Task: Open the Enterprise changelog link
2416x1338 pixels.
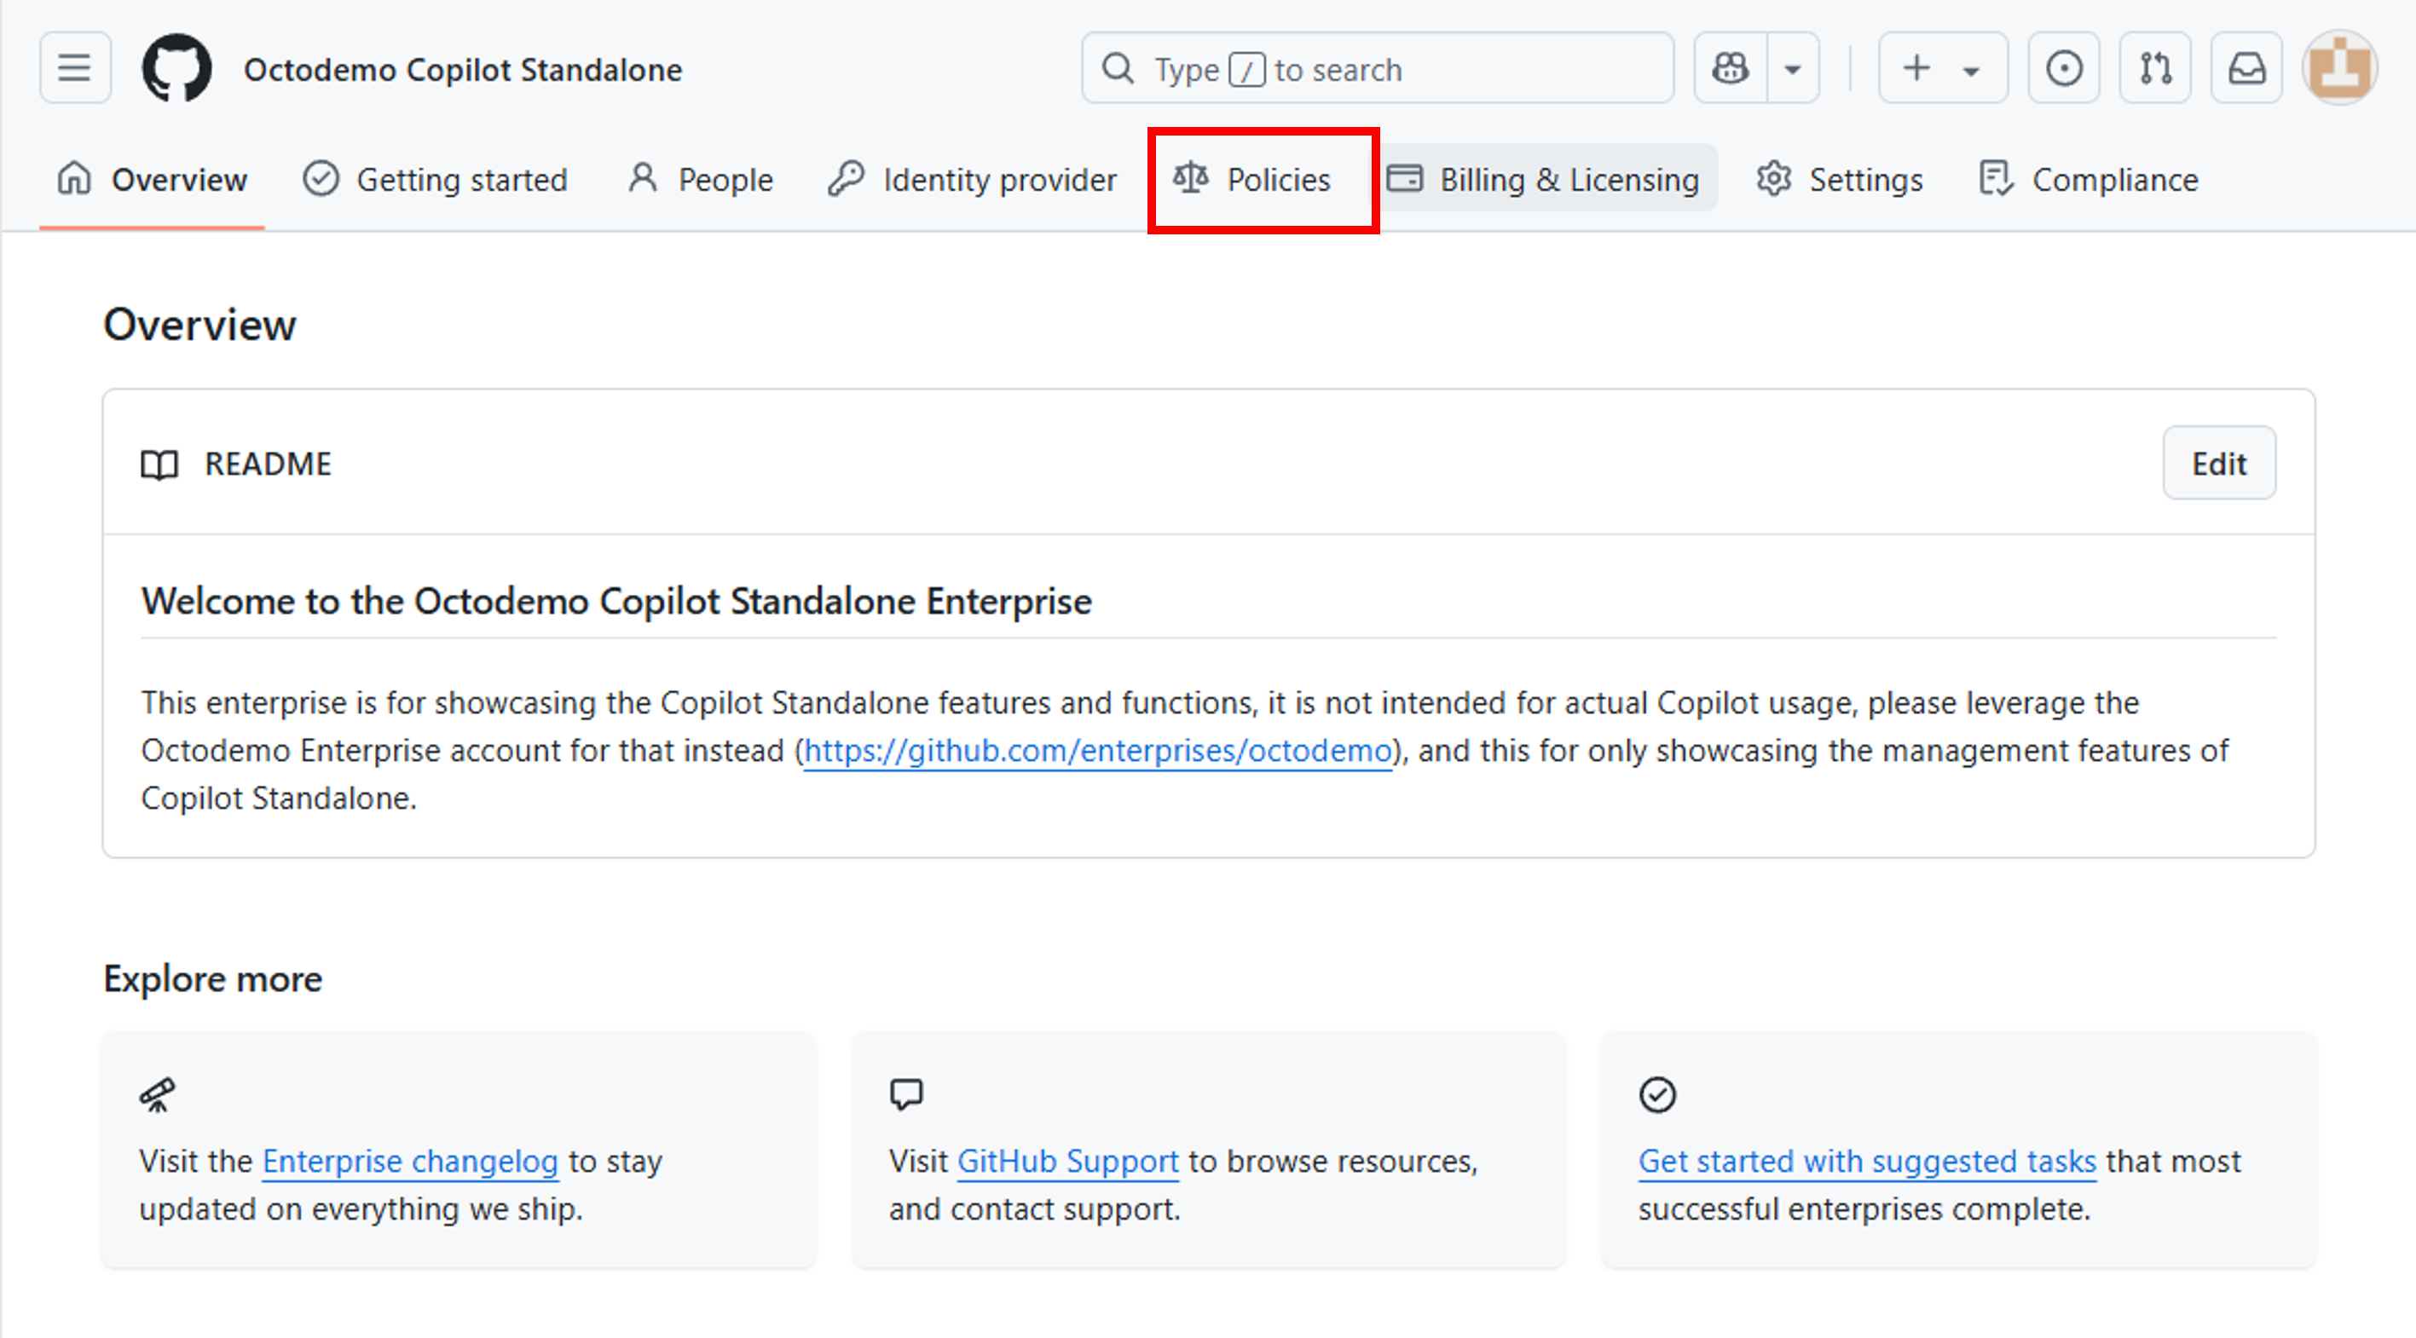Action: pos(410,1162)
